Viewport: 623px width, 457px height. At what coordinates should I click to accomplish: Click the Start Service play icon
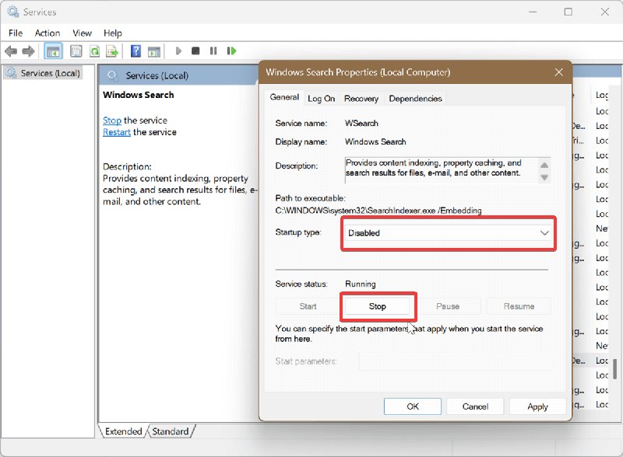[178, 51]
